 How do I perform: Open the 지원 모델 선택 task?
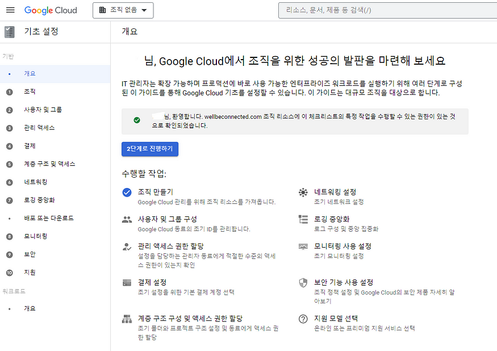[x=336, y=319]
